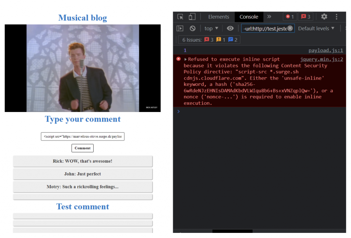Open the DevTools three-dot menu
Image resolution: width=351 pixels, height=238 pixels.
coord(337,17)
